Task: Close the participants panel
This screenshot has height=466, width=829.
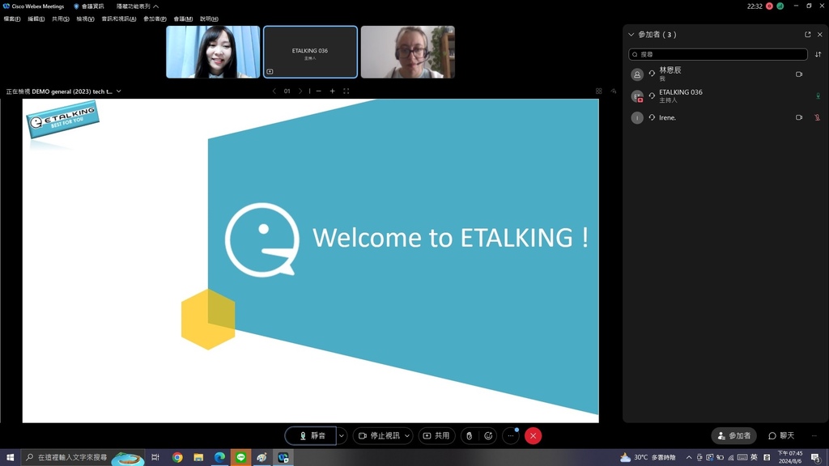Action: [x=820, y=34]
